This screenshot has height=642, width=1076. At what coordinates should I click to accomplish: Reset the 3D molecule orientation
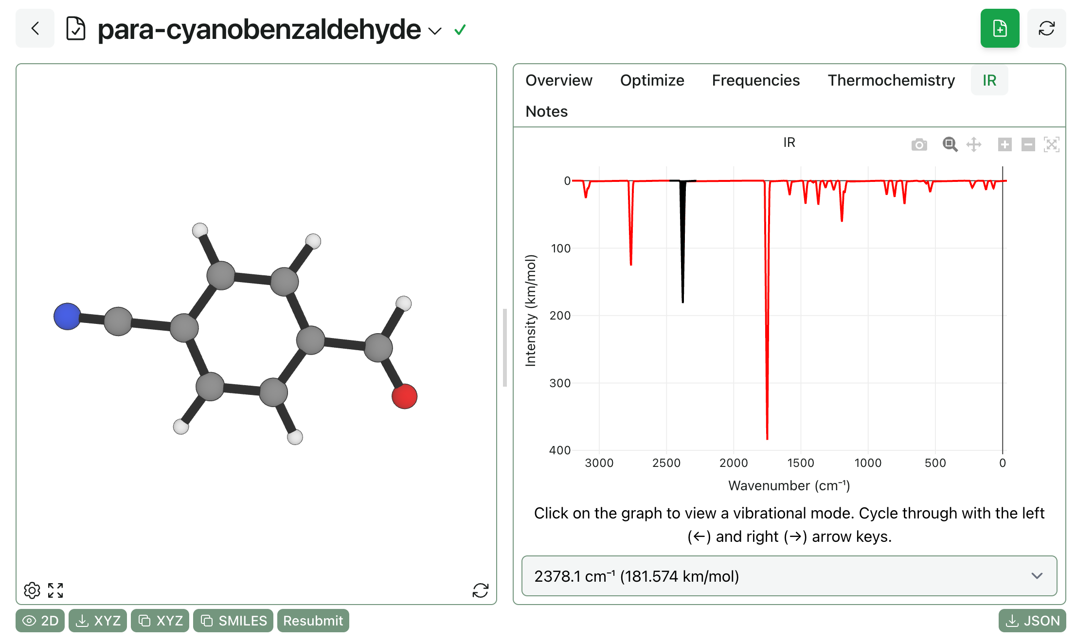[481, 590]
